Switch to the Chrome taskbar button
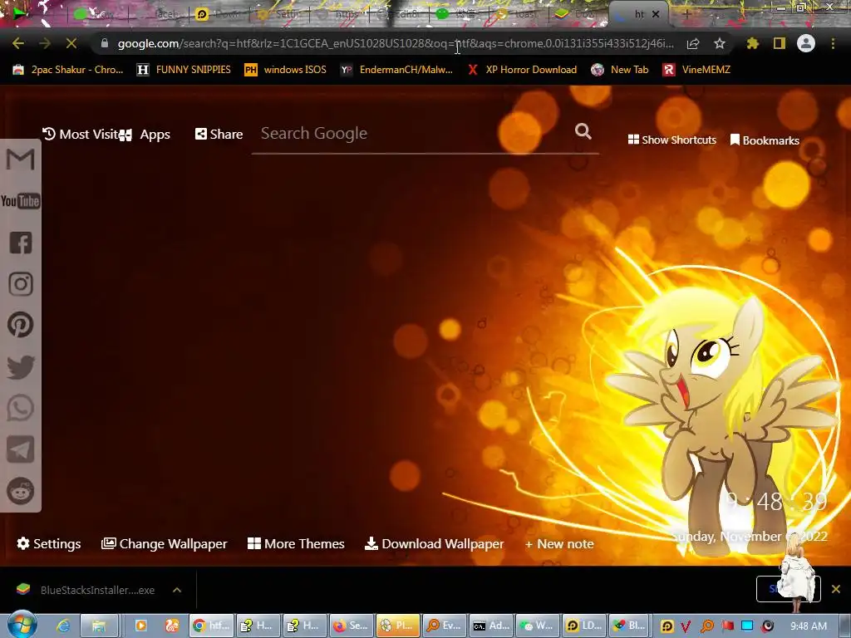851x638 pixels. tap(212, 626)
